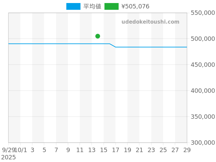Click the udedokeitoushi.com watermark text
Screen dimensions: 216x162
point(150,22)
